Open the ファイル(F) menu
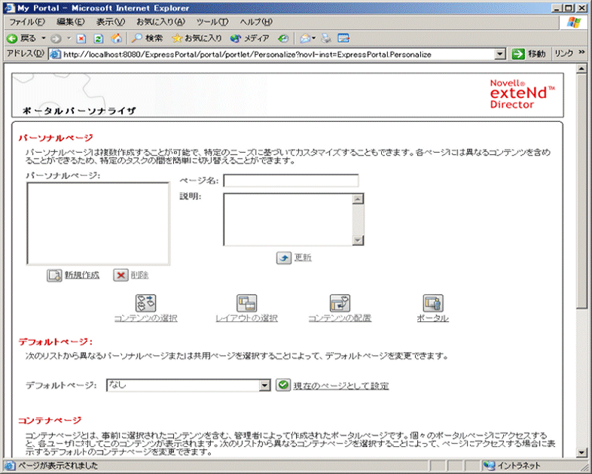The width and height of the screenshot is (592, 474). [x=27, y=22]
